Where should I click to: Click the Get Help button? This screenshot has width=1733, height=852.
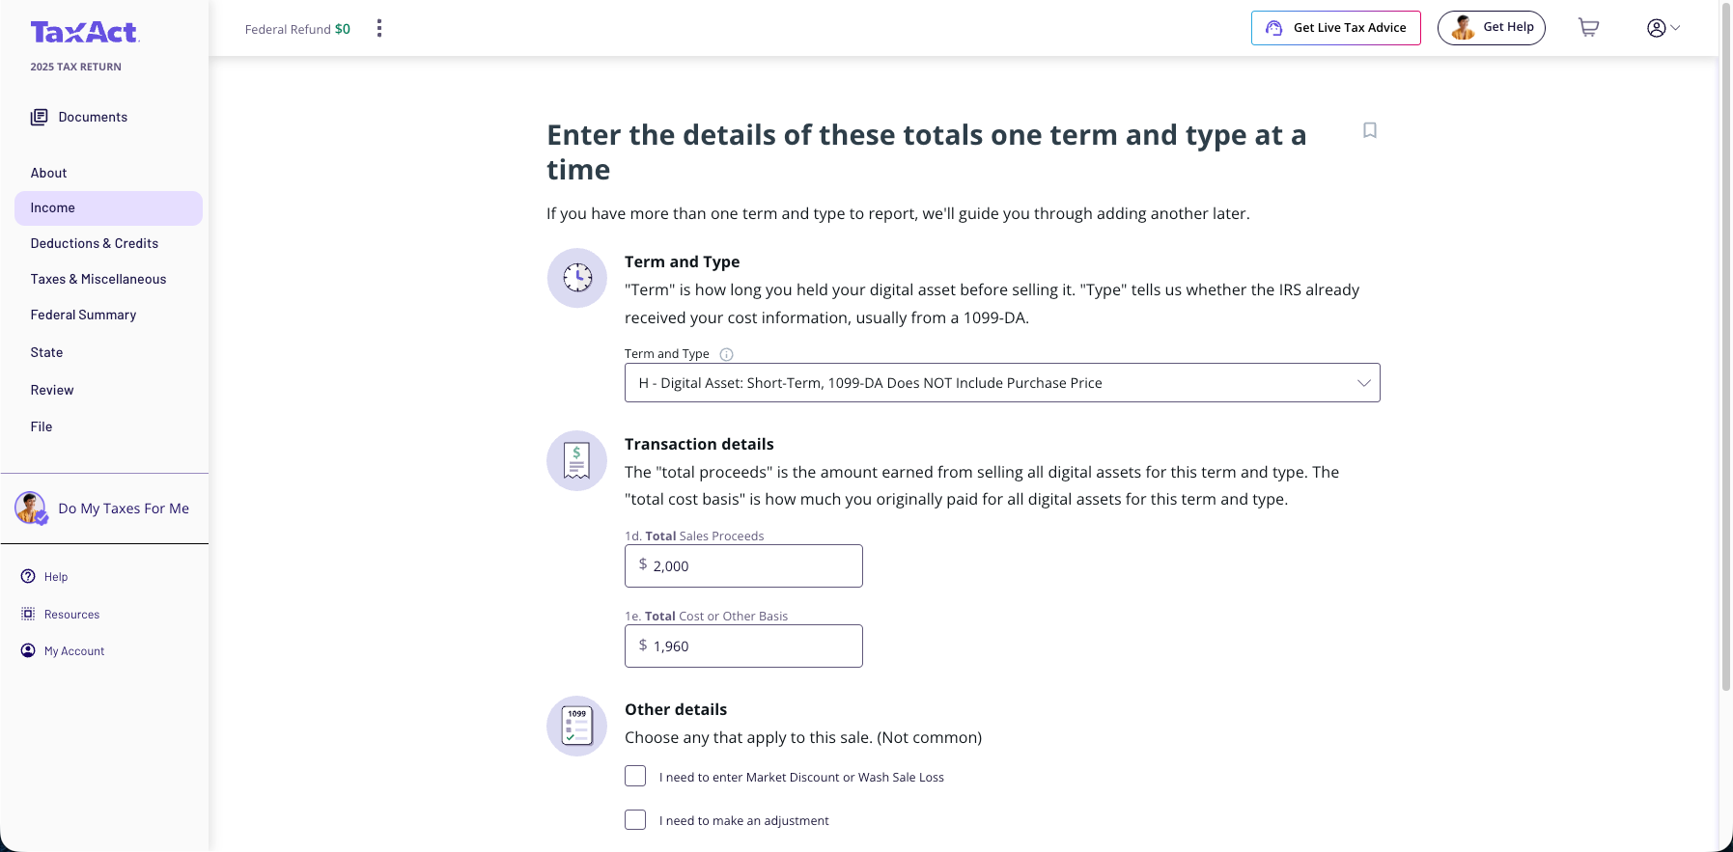click(1491, 28)
